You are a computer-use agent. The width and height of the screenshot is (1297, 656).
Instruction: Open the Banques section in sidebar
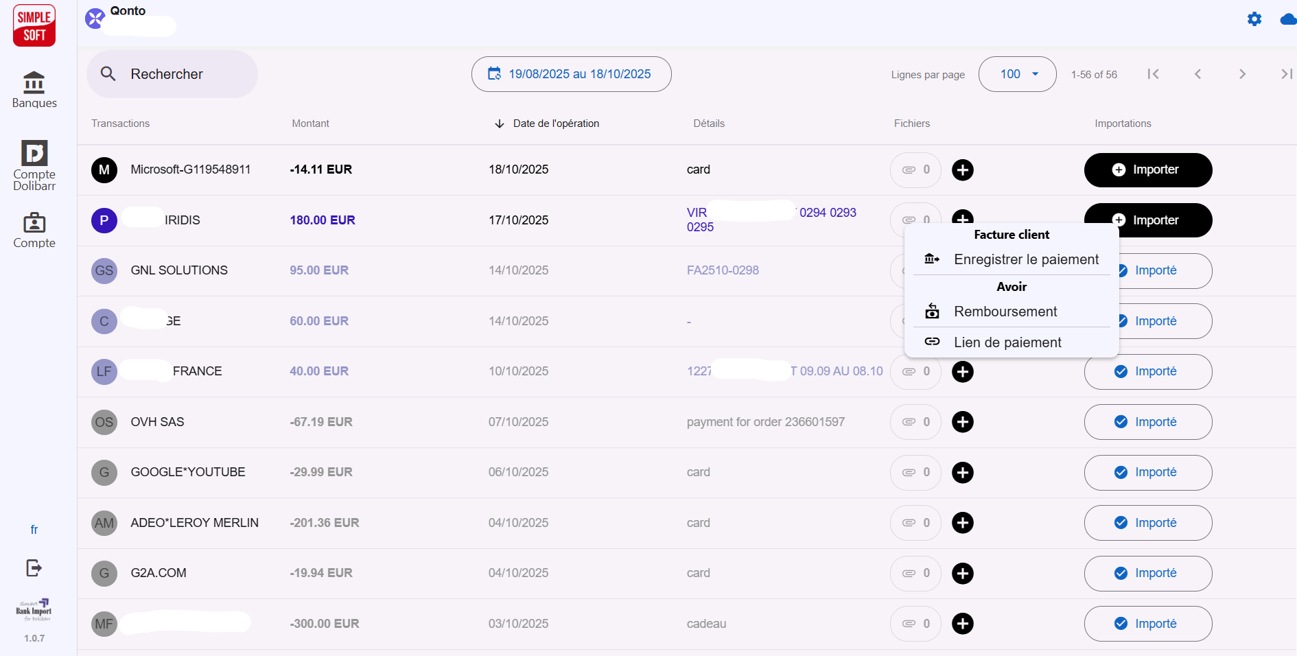tap(34, 89)
